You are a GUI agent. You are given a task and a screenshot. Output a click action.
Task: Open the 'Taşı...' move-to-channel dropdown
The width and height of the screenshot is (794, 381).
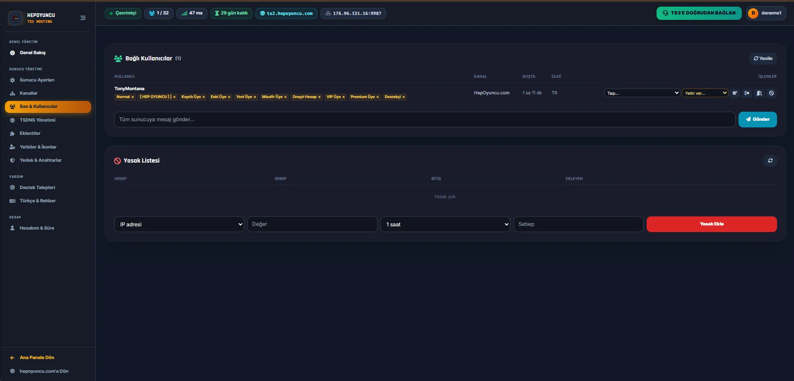coord(642,93)
